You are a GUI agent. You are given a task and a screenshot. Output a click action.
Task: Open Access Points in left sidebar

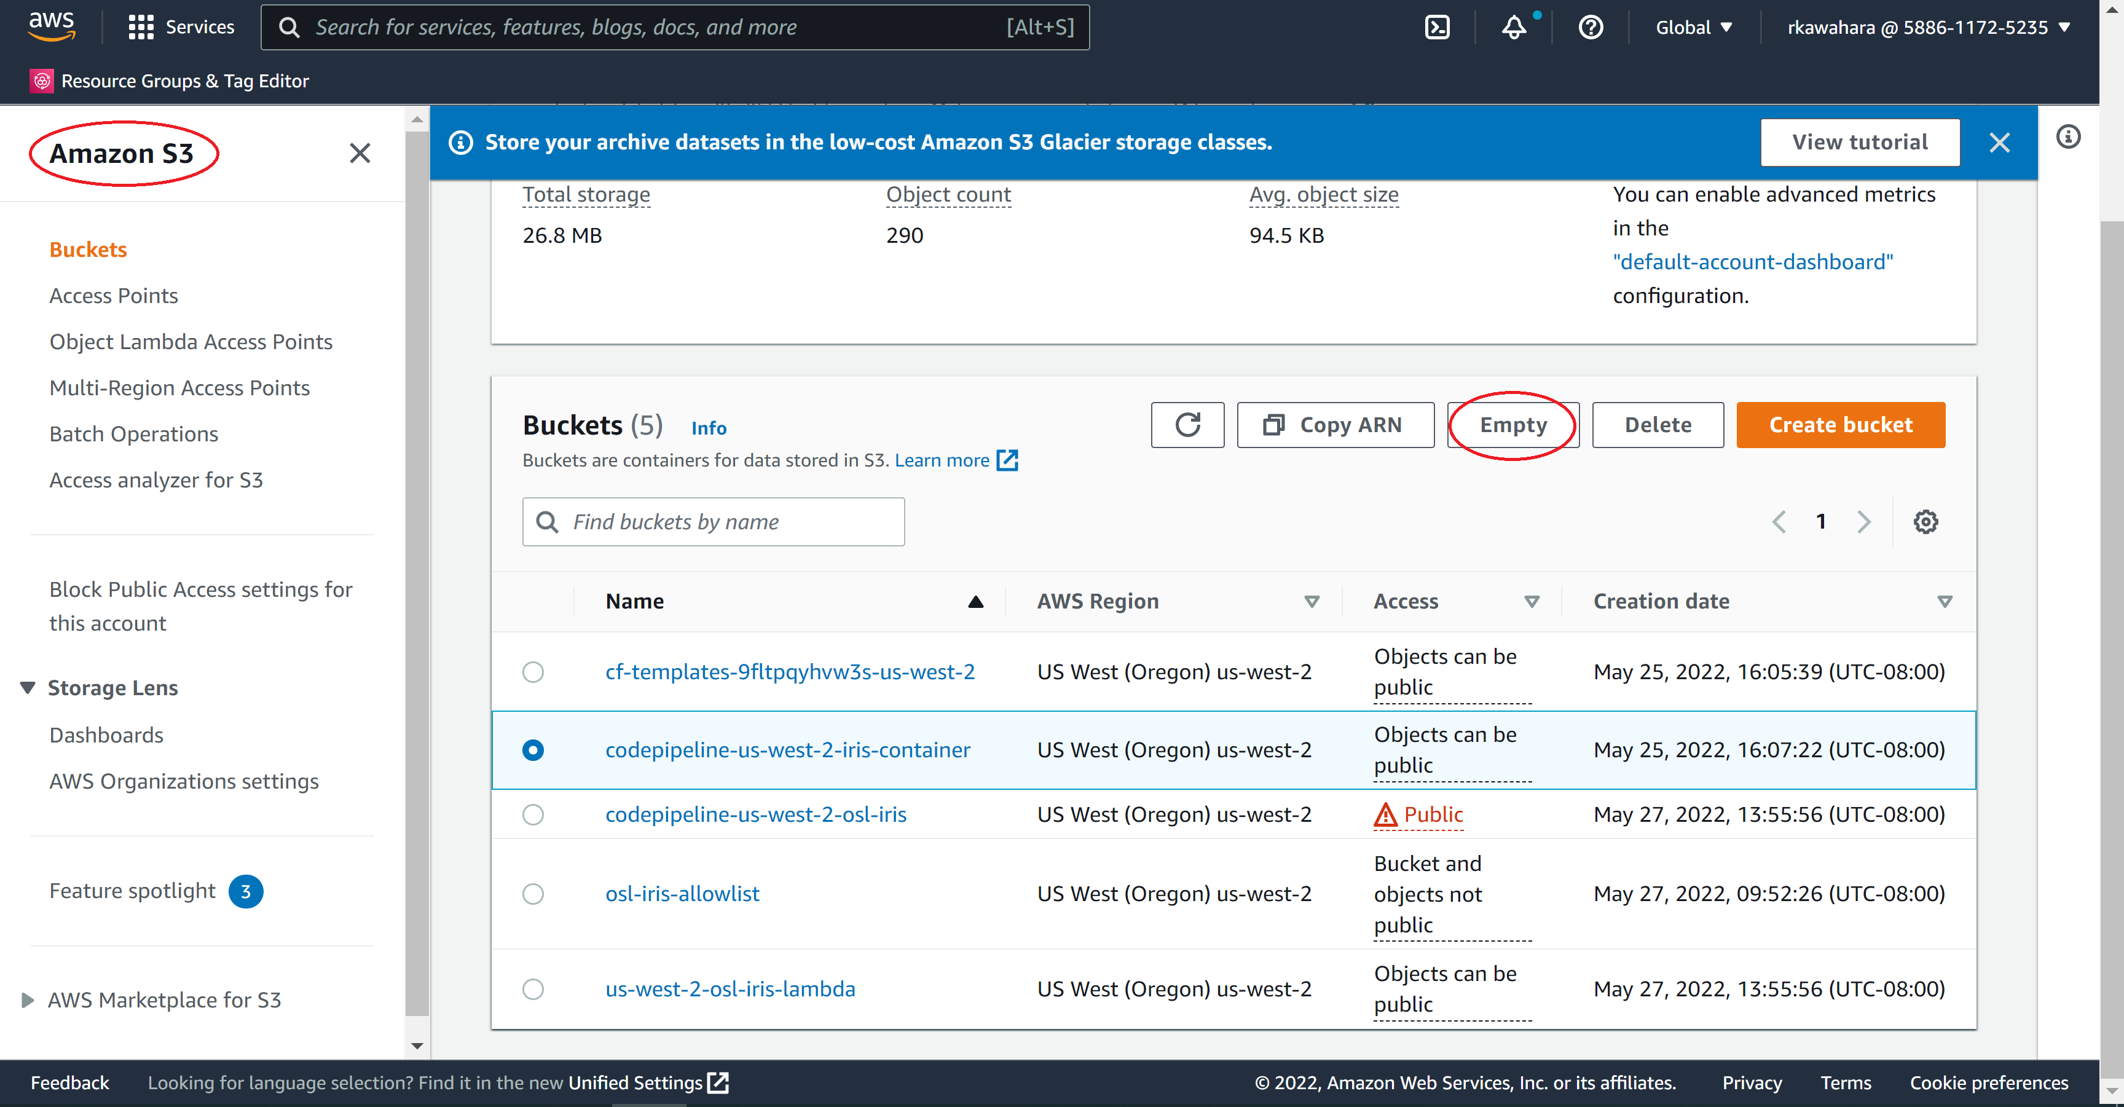(x=114, y=295)
